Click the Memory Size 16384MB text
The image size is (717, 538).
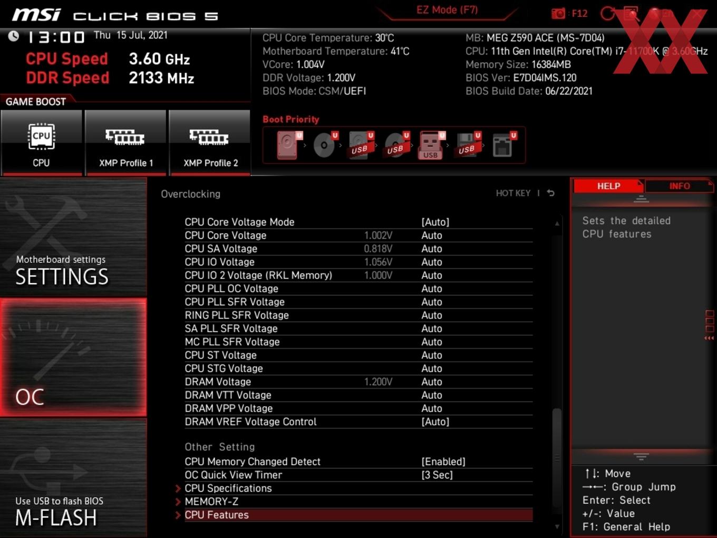pyautogui.click(x=518, y=64)
